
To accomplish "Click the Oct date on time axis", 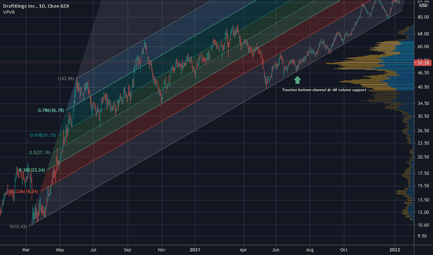I will pyautogui.click(x=344, y=250).
